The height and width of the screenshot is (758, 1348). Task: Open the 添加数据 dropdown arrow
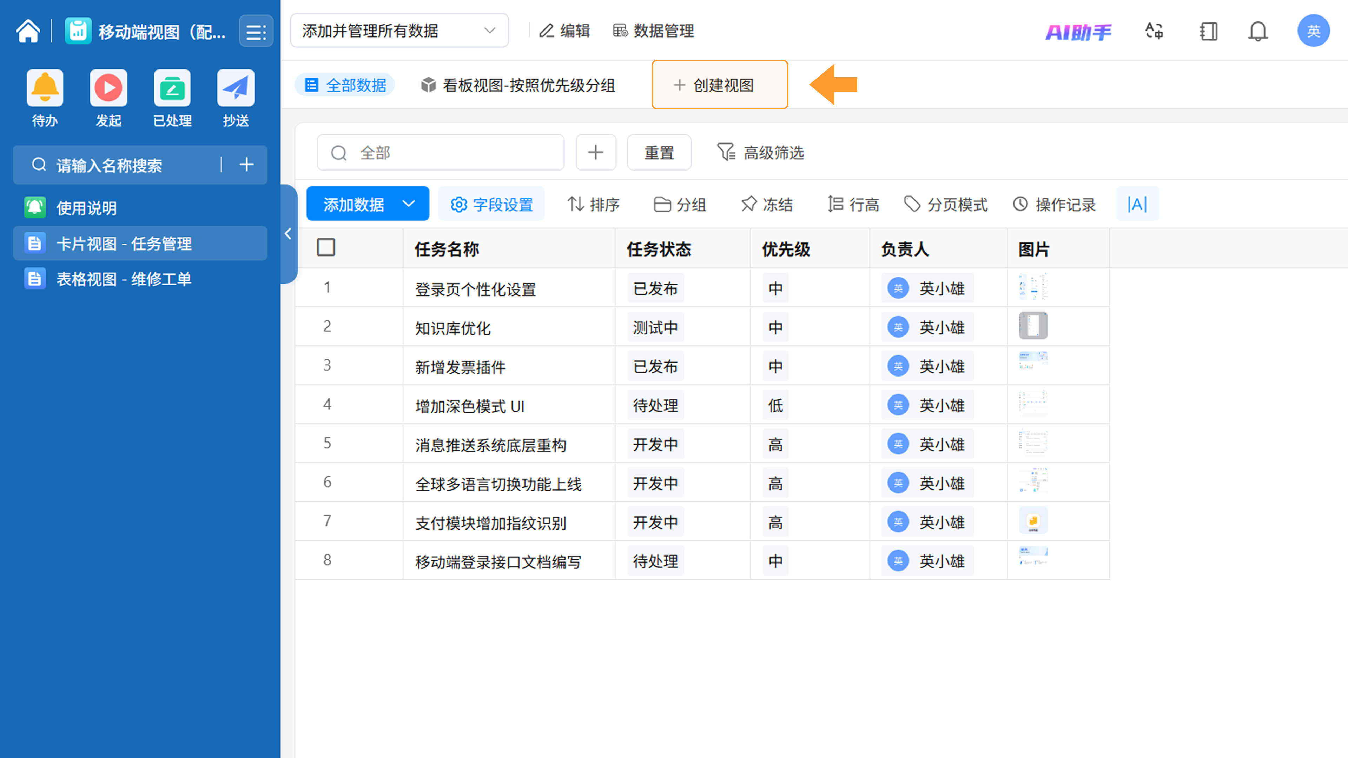point(409,204)
